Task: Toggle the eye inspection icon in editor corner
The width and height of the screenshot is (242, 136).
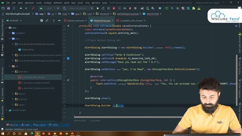Action: [x=236, y=26]
